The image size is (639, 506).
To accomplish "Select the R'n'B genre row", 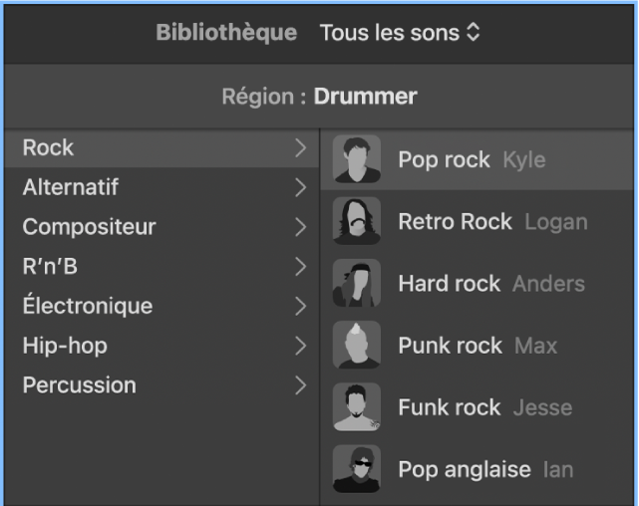I will coord(161,267).
